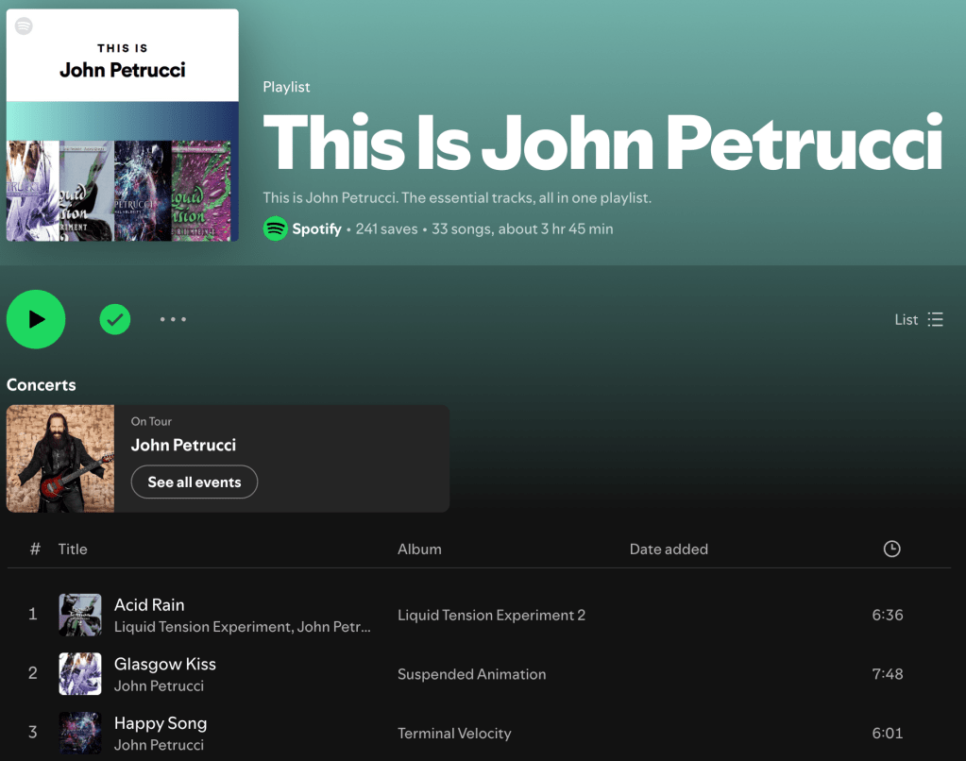Click the John Petrucci On Tour name
The image size is (966, 761).
click(183, 445)
